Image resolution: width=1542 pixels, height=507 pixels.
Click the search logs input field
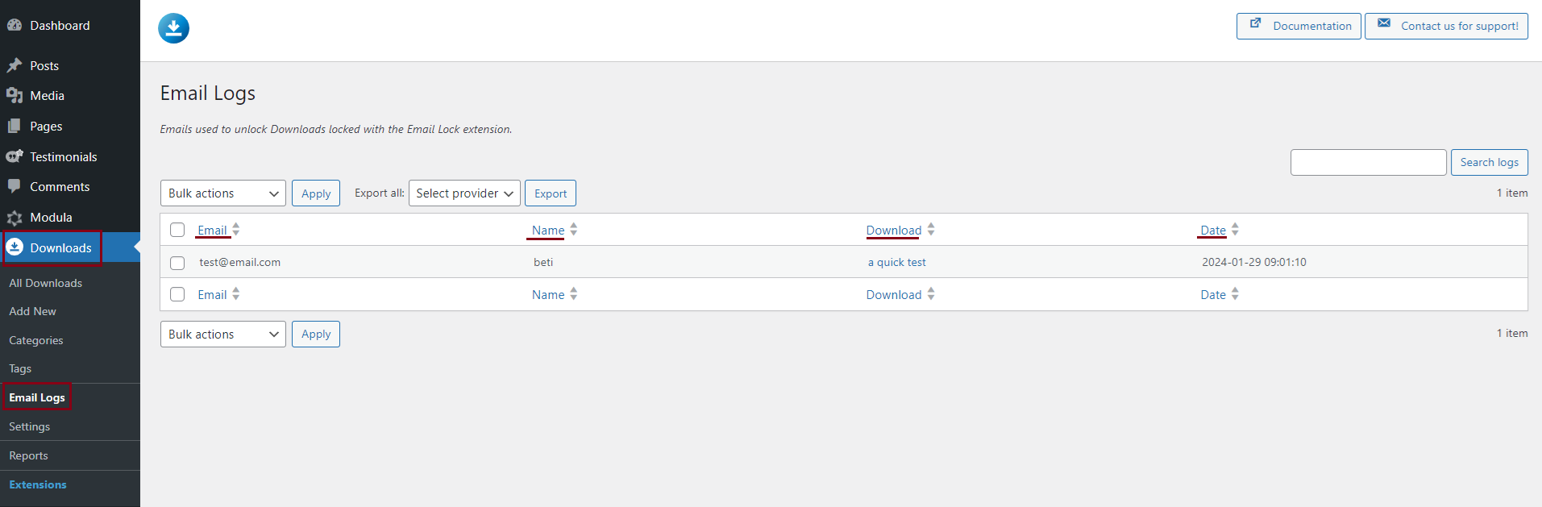(1368, 162)
